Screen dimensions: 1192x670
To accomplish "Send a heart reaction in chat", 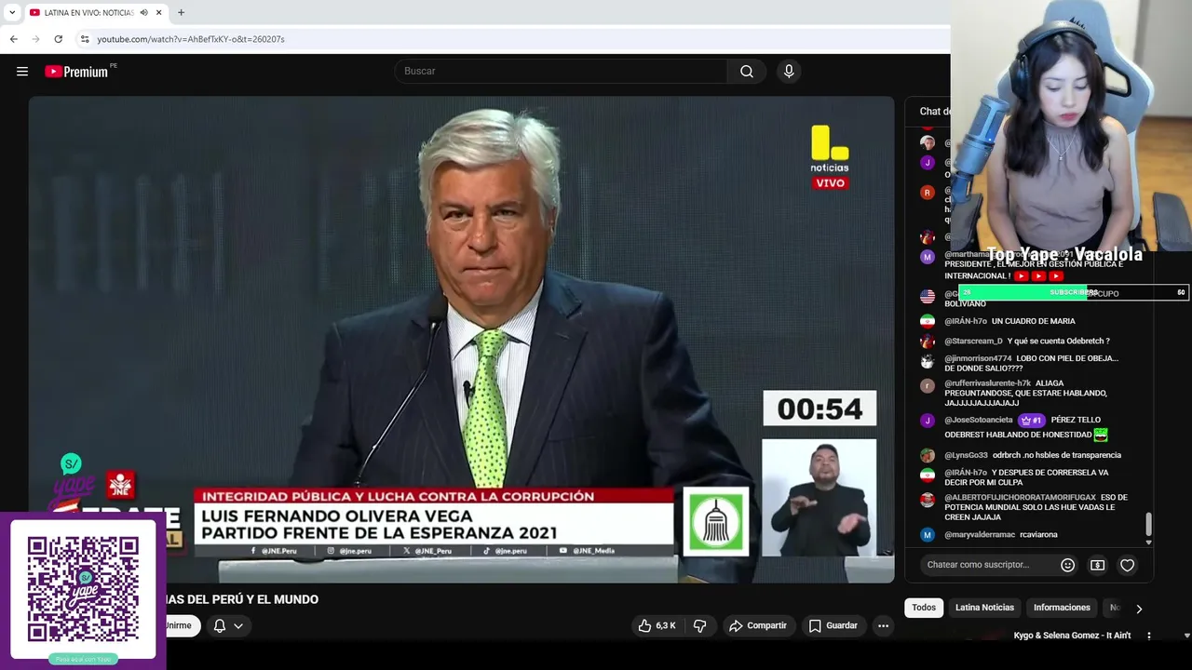I will coord(1128,565).
